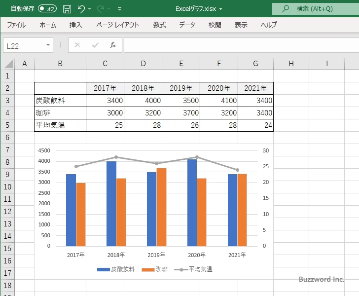
Task: Select the cell containing 4100
Action: [219, 101]
